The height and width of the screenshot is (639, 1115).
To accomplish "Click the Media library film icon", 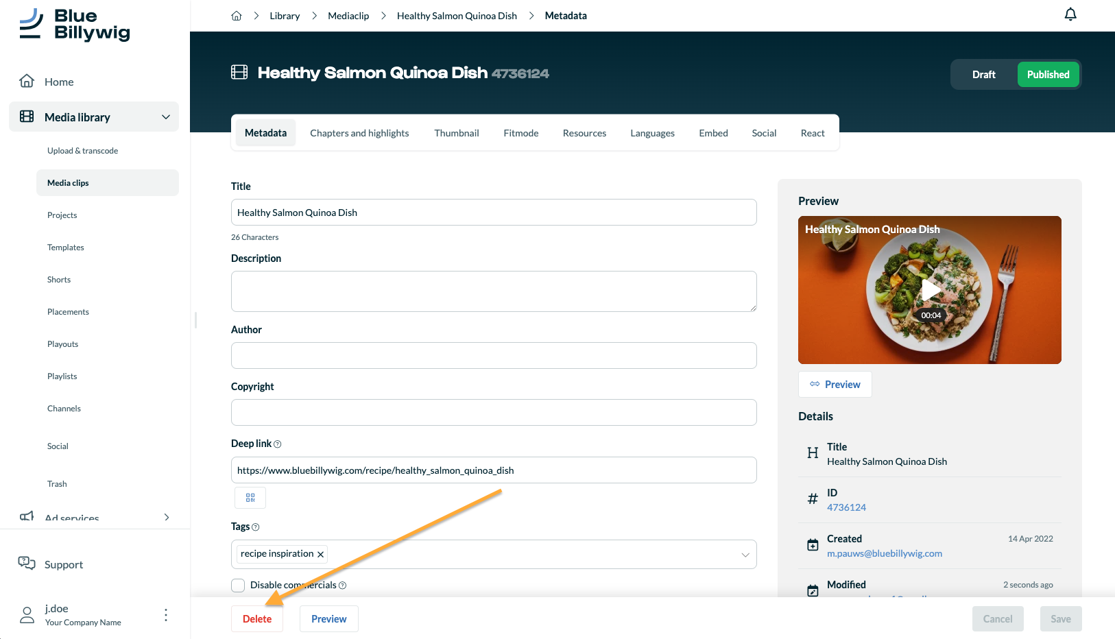I will [x=27, y=117].
